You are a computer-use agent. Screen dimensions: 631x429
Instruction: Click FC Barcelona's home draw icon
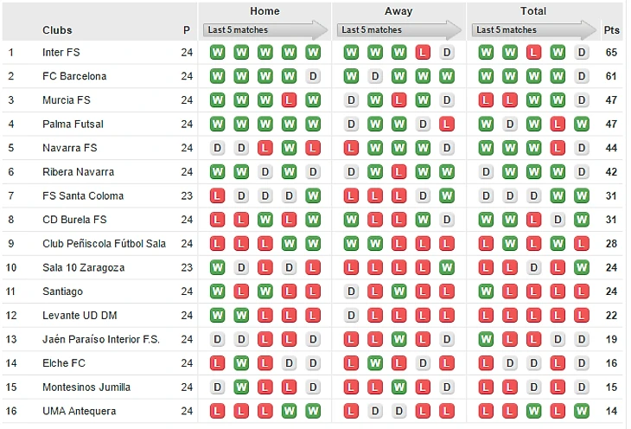click(312, 76)
